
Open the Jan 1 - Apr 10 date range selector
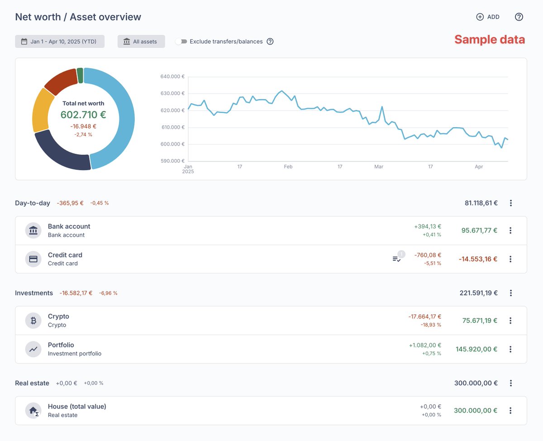point(59,41)
